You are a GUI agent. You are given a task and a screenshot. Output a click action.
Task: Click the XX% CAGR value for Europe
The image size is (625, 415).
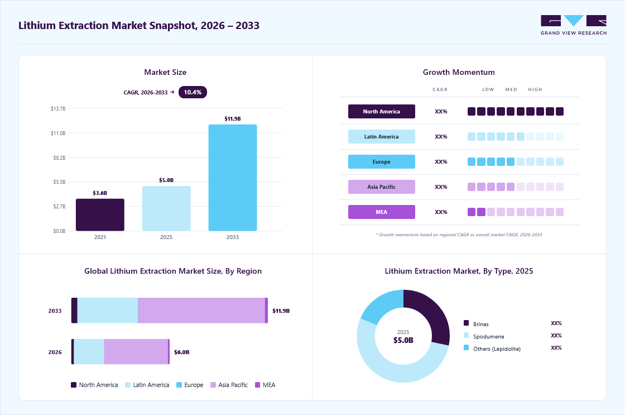(x=441, y=162)
